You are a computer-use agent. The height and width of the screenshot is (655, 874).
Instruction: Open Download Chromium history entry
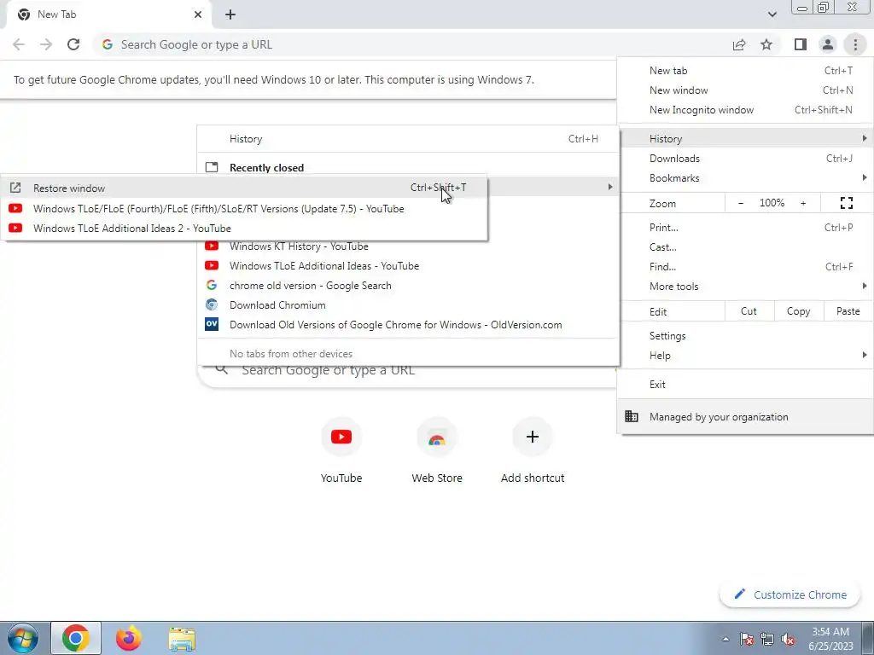click(x=408, y=305)
